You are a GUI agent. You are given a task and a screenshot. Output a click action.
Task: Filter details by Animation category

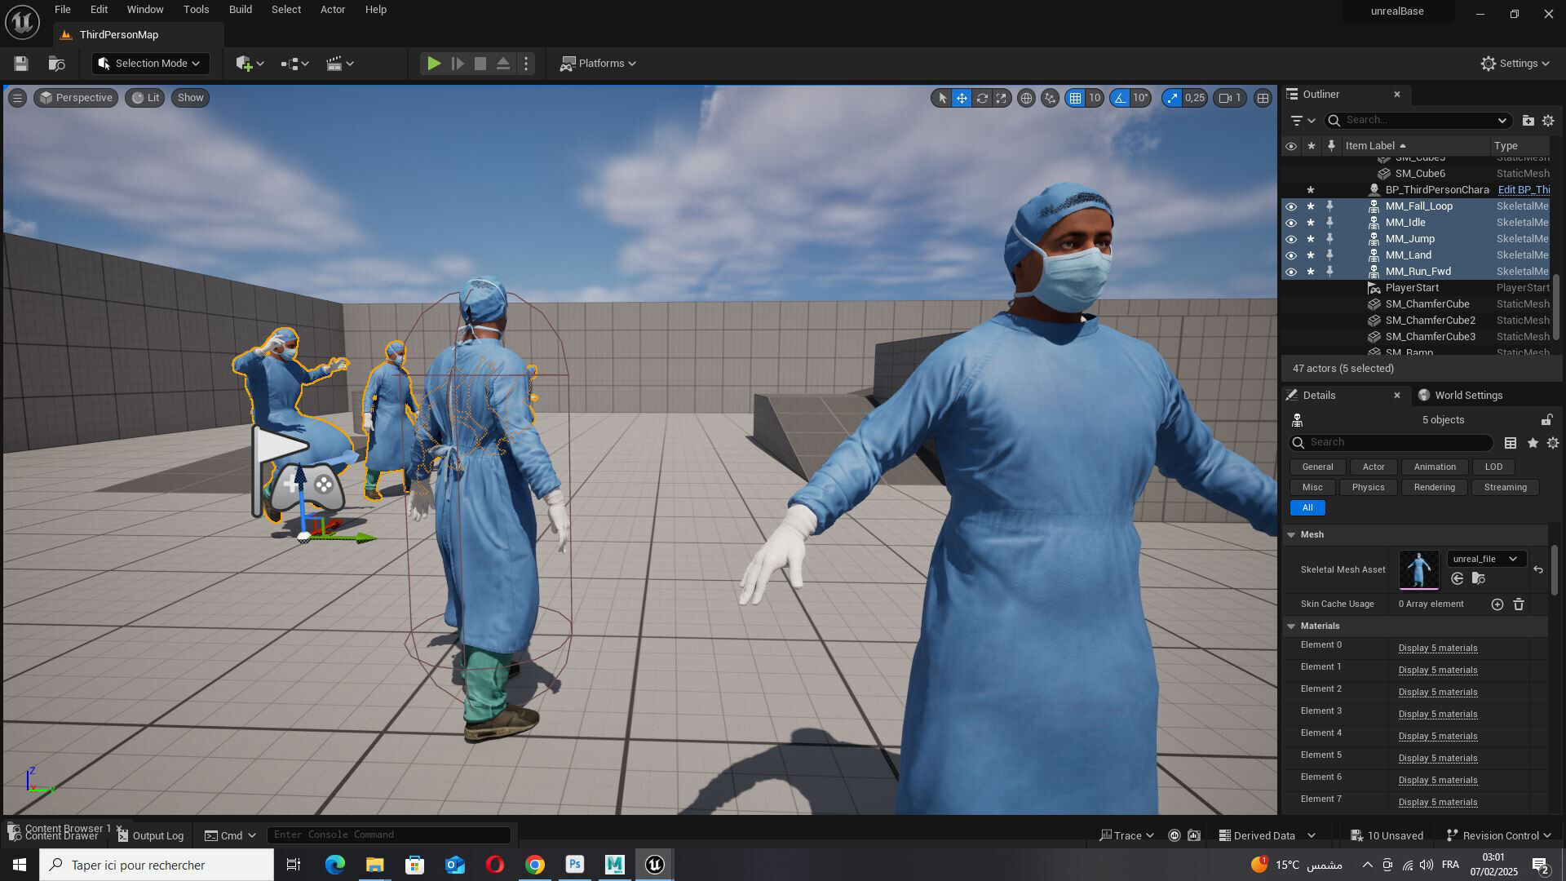(1434, 467)
